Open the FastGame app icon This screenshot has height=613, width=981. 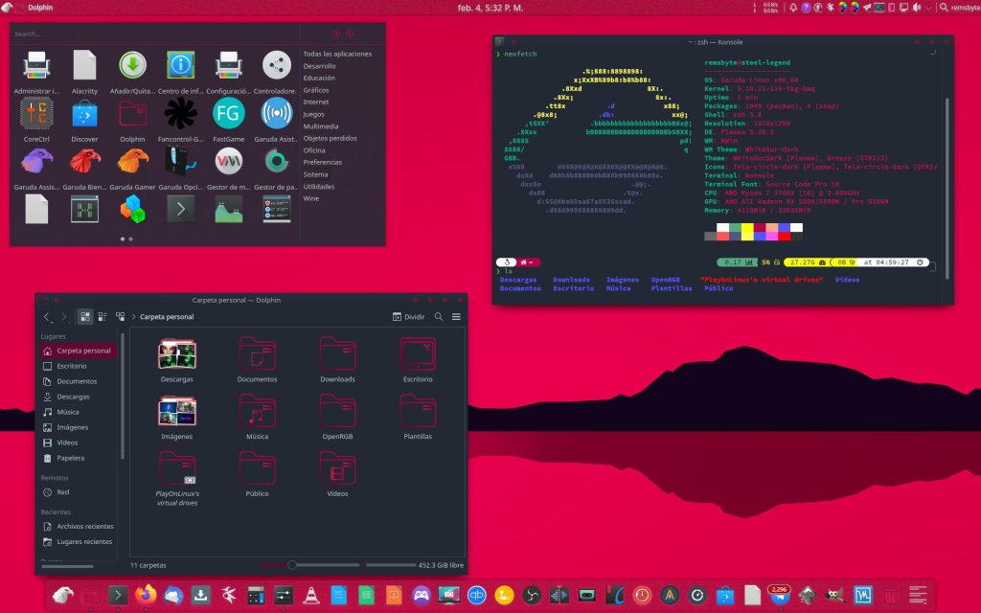[228, 114]
